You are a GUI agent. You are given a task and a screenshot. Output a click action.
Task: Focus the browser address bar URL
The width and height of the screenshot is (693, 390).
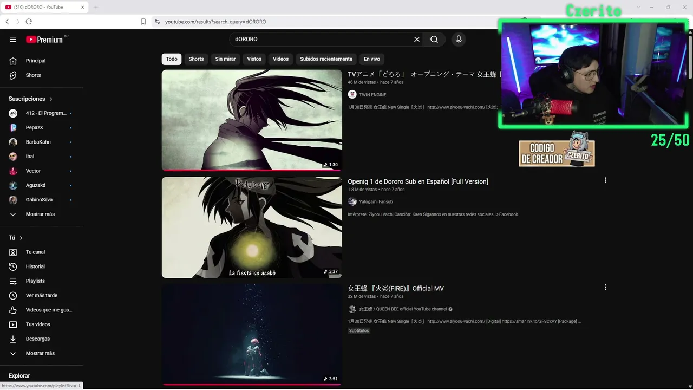pyautogui.click(x=215, y=22)
